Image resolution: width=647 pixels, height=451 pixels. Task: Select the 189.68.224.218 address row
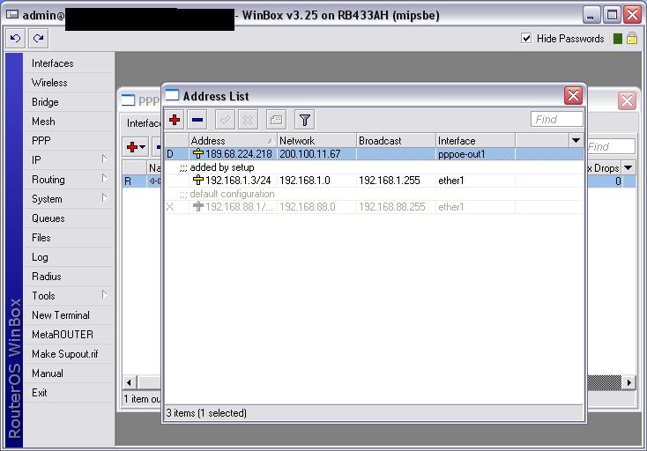[x=374, y=154]
